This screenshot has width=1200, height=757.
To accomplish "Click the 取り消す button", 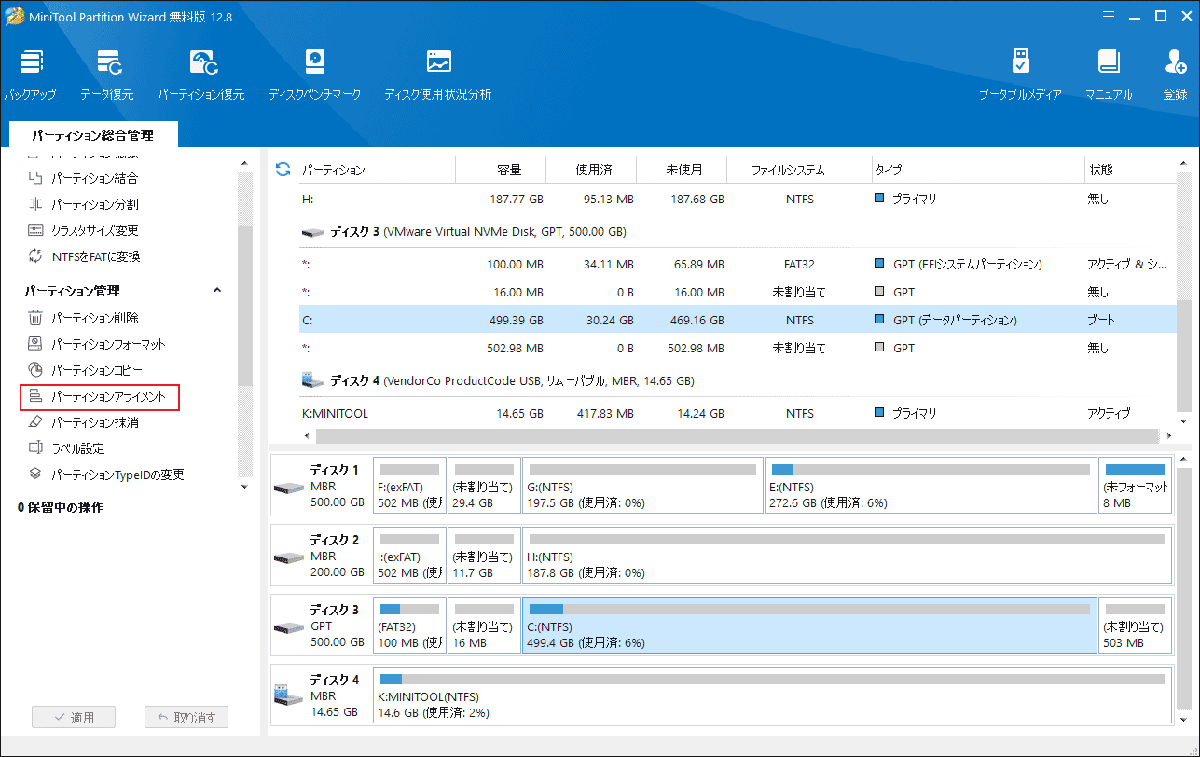I will [x=186, y=717].
